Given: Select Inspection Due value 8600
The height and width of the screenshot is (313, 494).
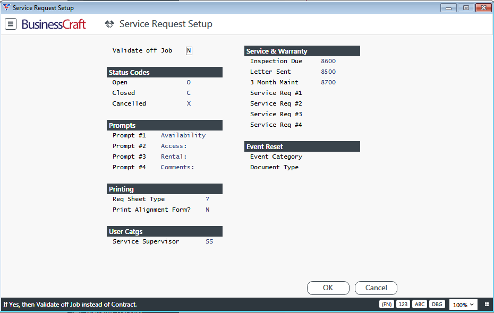Looking at the screenshot, I should coord(328,62).
